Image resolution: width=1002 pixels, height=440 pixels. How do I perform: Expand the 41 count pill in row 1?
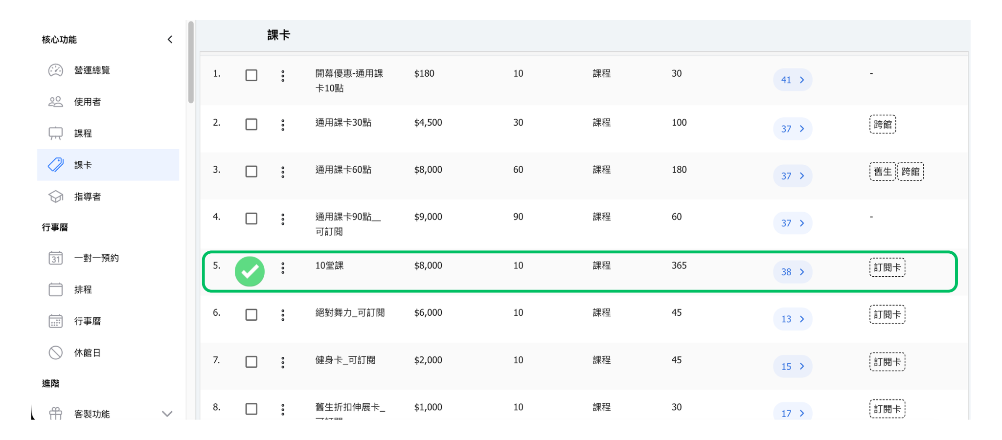click(792, 80)
